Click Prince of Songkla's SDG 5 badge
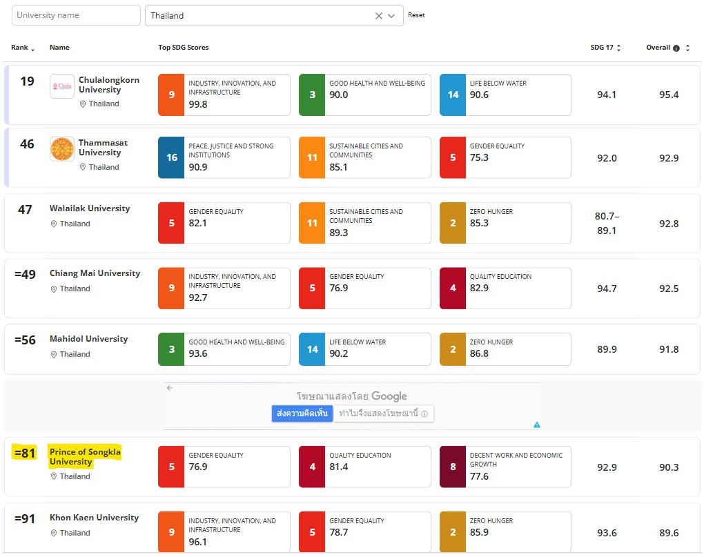The image size is (704, 557). click(171, 467)
